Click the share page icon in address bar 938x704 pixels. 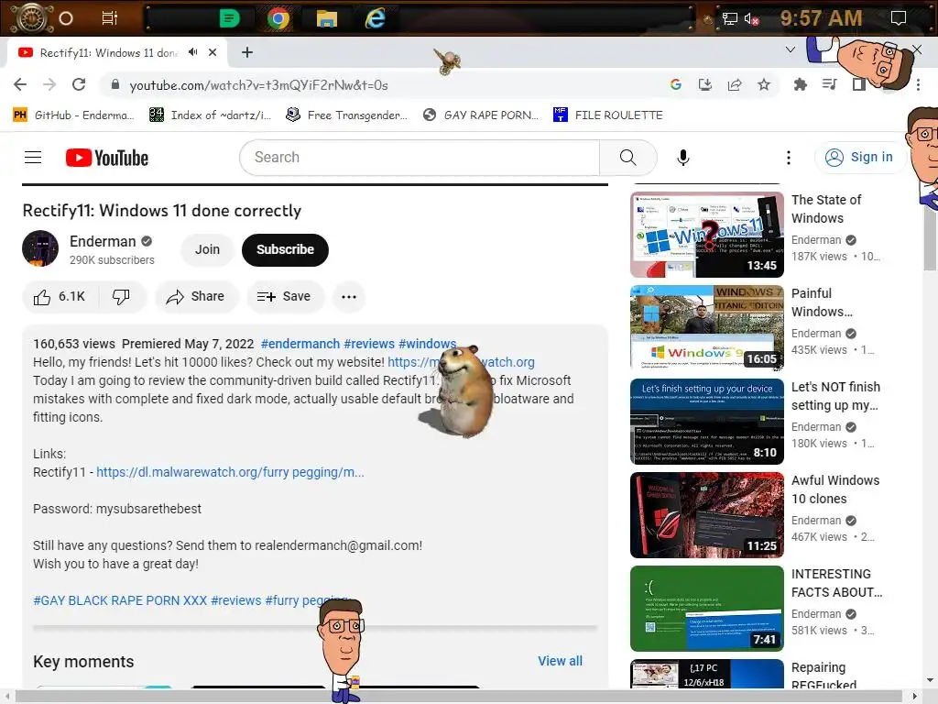735,85
